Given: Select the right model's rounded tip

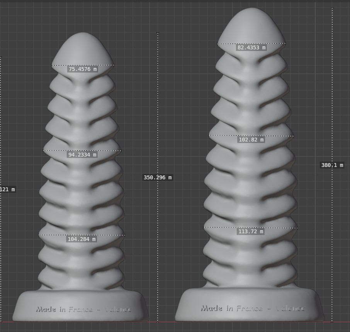Looking at the screenshot, I should [x=251, y=23].
